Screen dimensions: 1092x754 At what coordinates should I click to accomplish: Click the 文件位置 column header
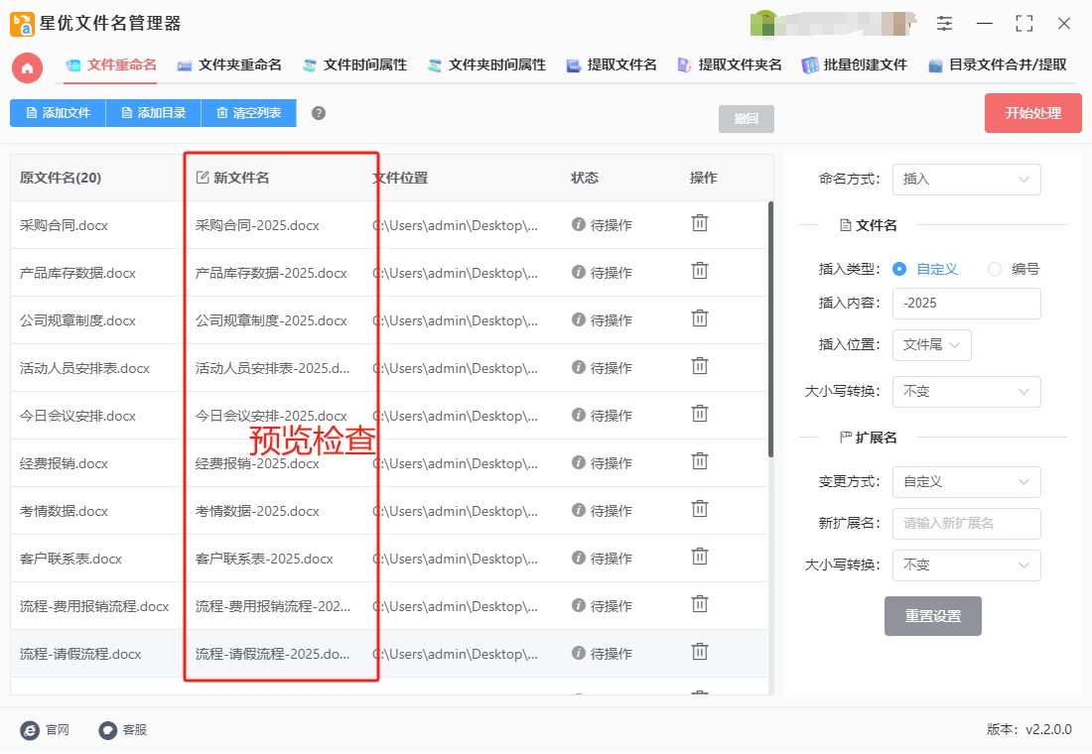point(400,179)
